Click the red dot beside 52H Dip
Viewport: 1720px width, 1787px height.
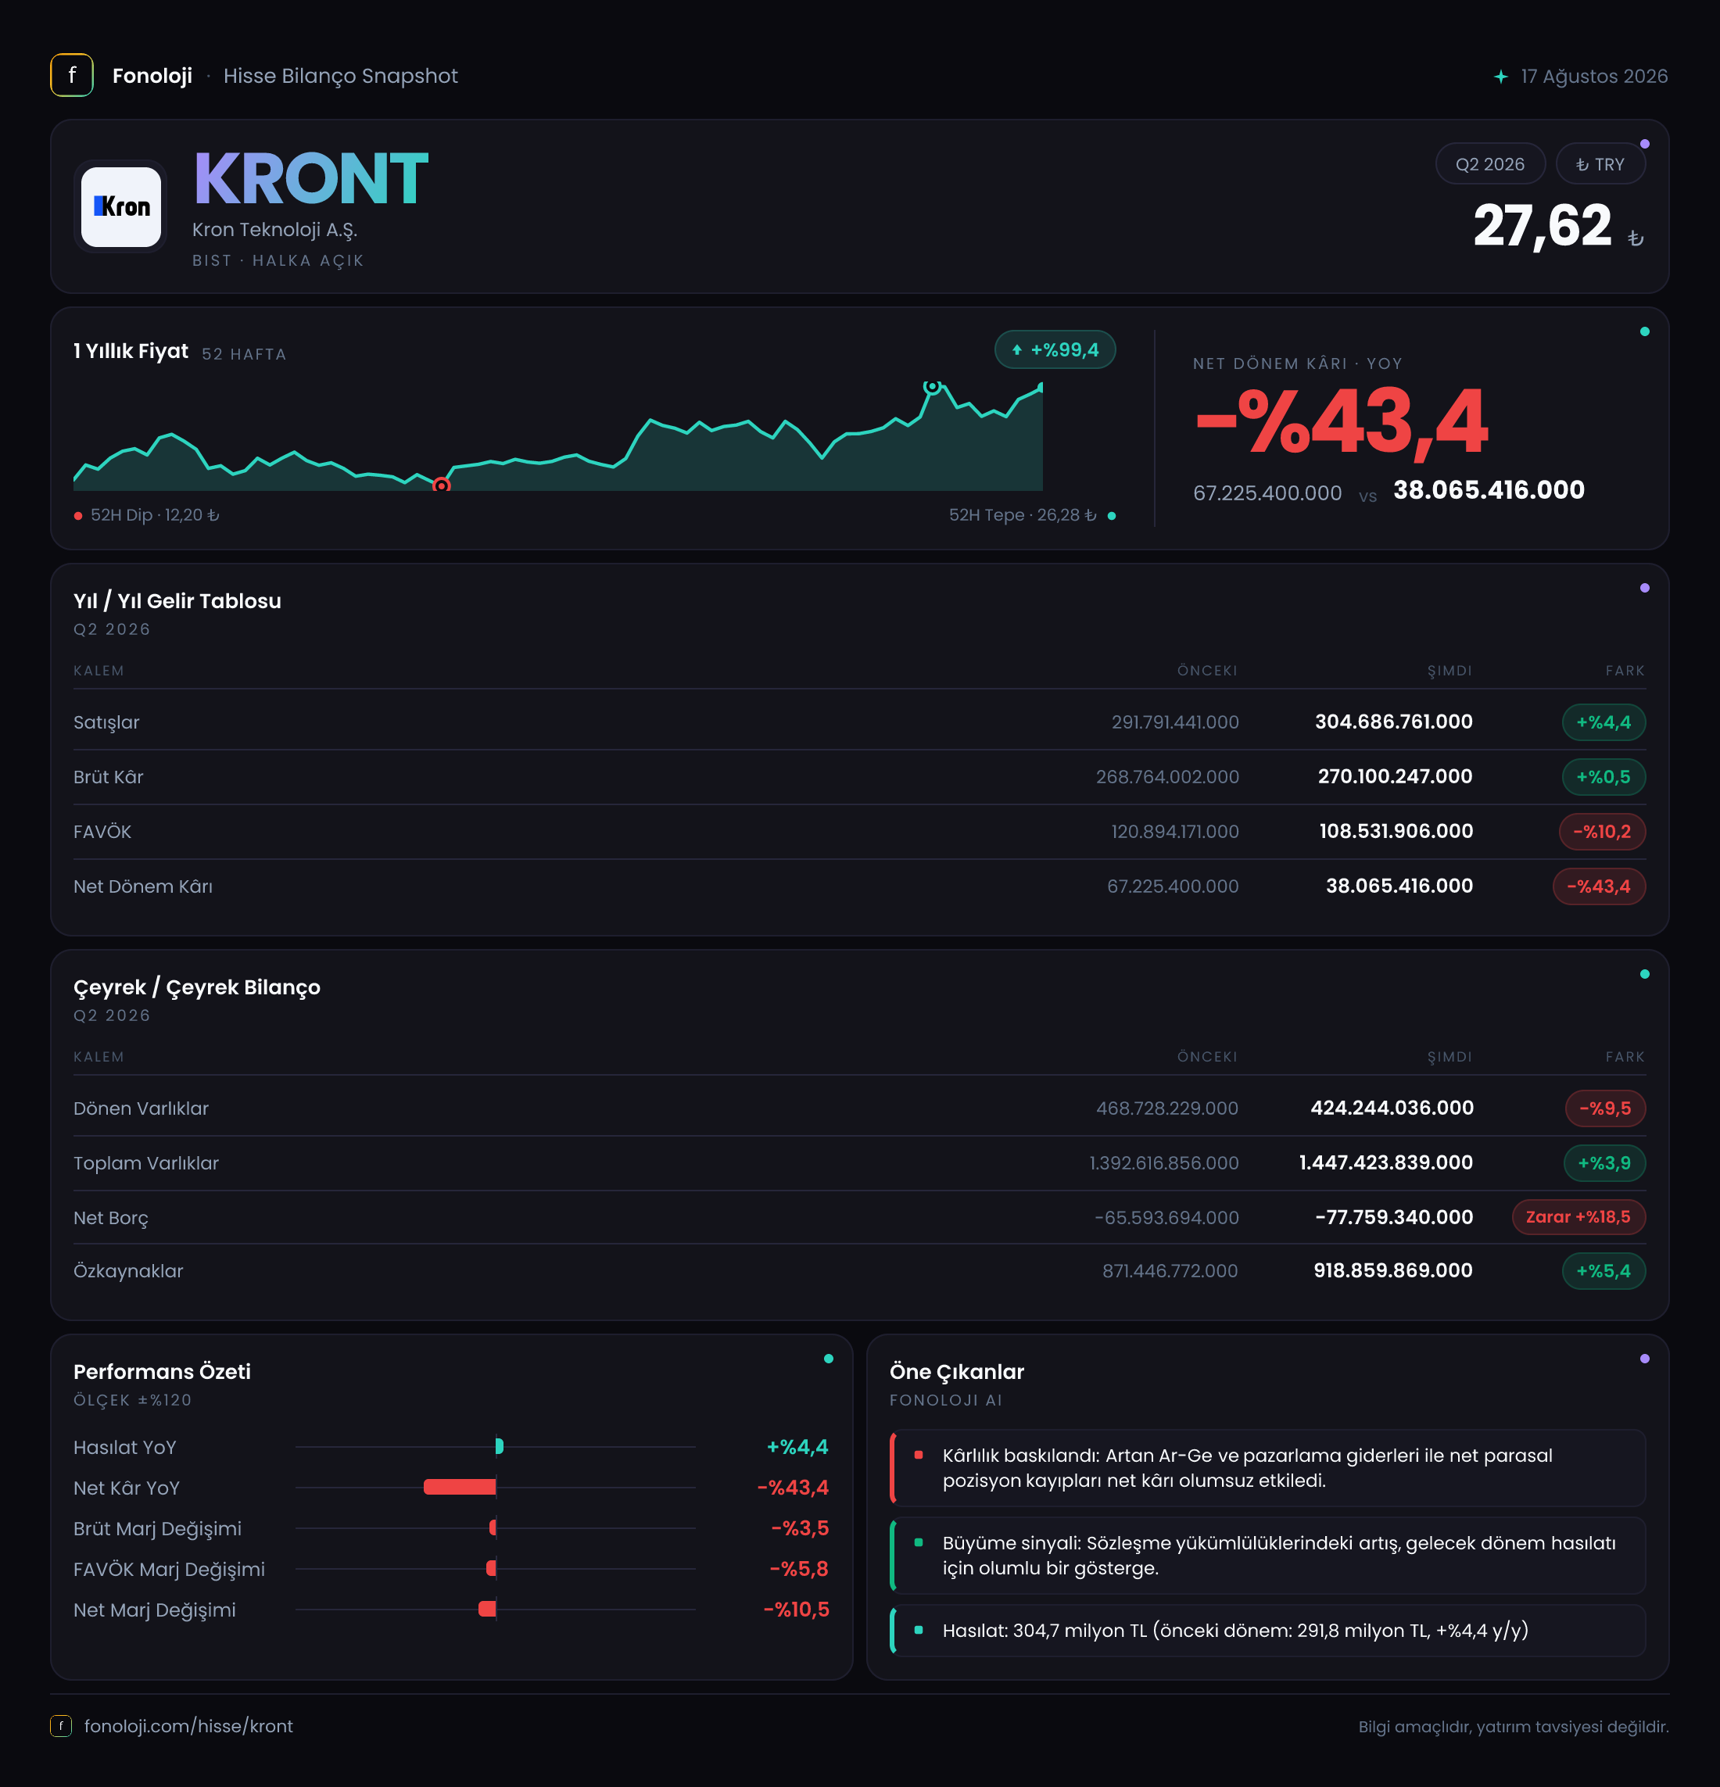coord(78,516)
